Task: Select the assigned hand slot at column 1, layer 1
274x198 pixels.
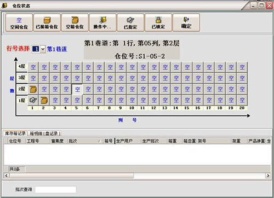Action: (x=33, y=100)
